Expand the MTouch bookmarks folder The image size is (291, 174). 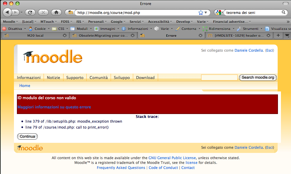pos(49,22)
